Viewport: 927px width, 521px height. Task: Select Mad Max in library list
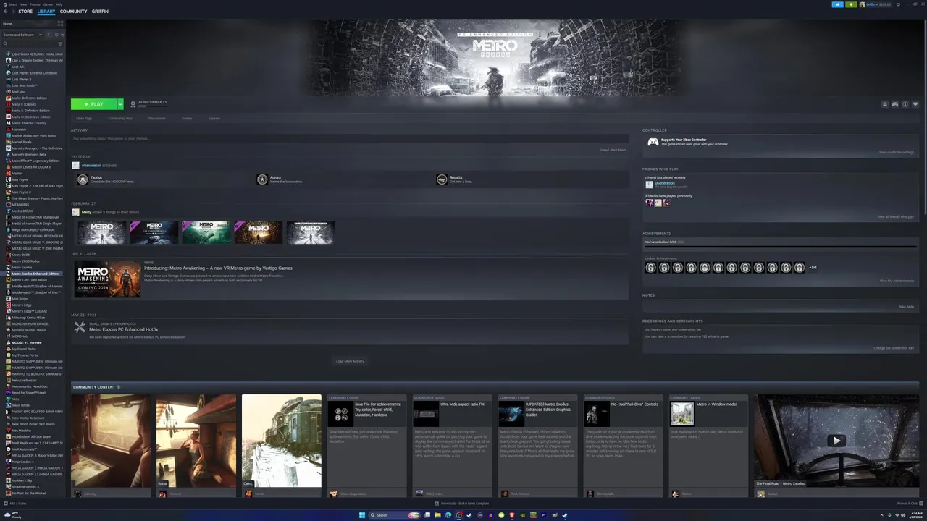pyautogui.click(x=19, y=92)
